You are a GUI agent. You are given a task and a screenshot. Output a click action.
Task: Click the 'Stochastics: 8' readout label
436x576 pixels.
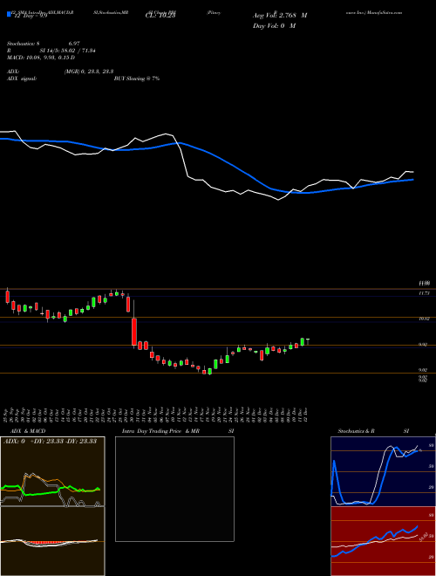coord(24,44)
